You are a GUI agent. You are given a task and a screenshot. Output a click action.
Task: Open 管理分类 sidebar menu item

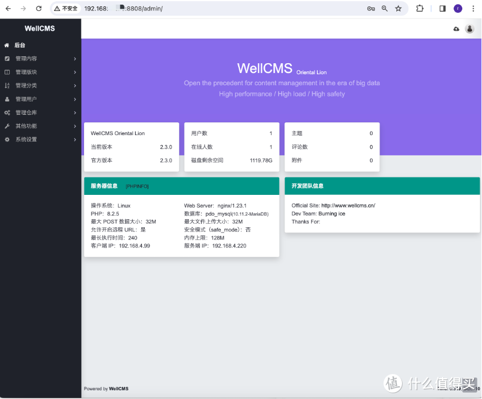41,85
